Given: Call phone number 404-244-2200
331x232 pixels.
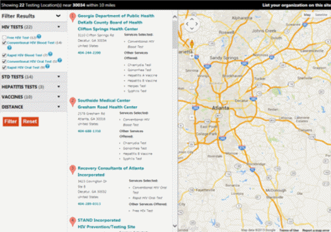Looking at the screenshot, I should 89,53.
